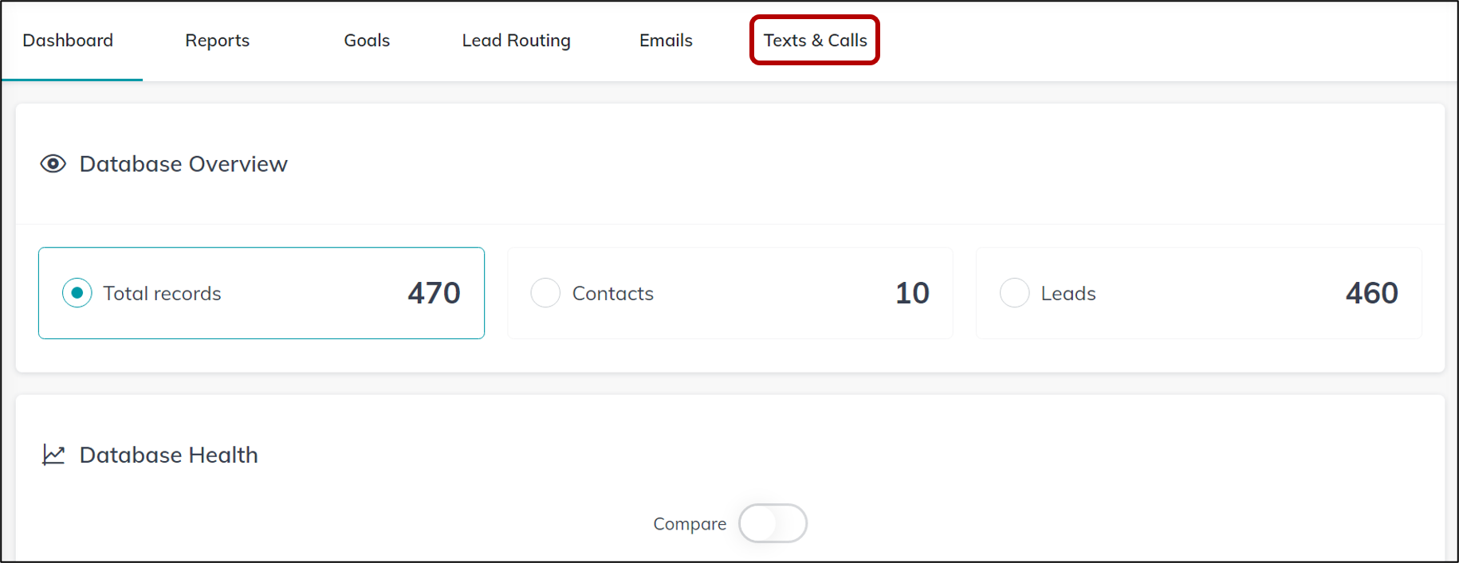Viewport: 1459px width, 563px height.
Task: Click the line chart icon beside Database Health
Action: [53, 455]
